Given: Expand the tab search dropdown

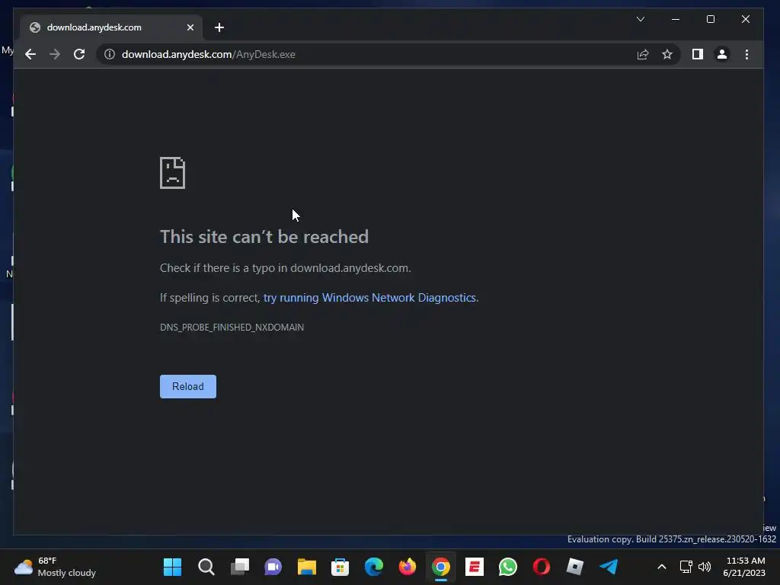Looking at the screenshot, I should [641, 19].
